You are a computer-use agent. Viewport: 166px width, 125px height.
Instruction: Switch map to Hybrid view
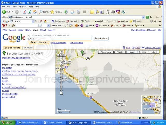154,52
